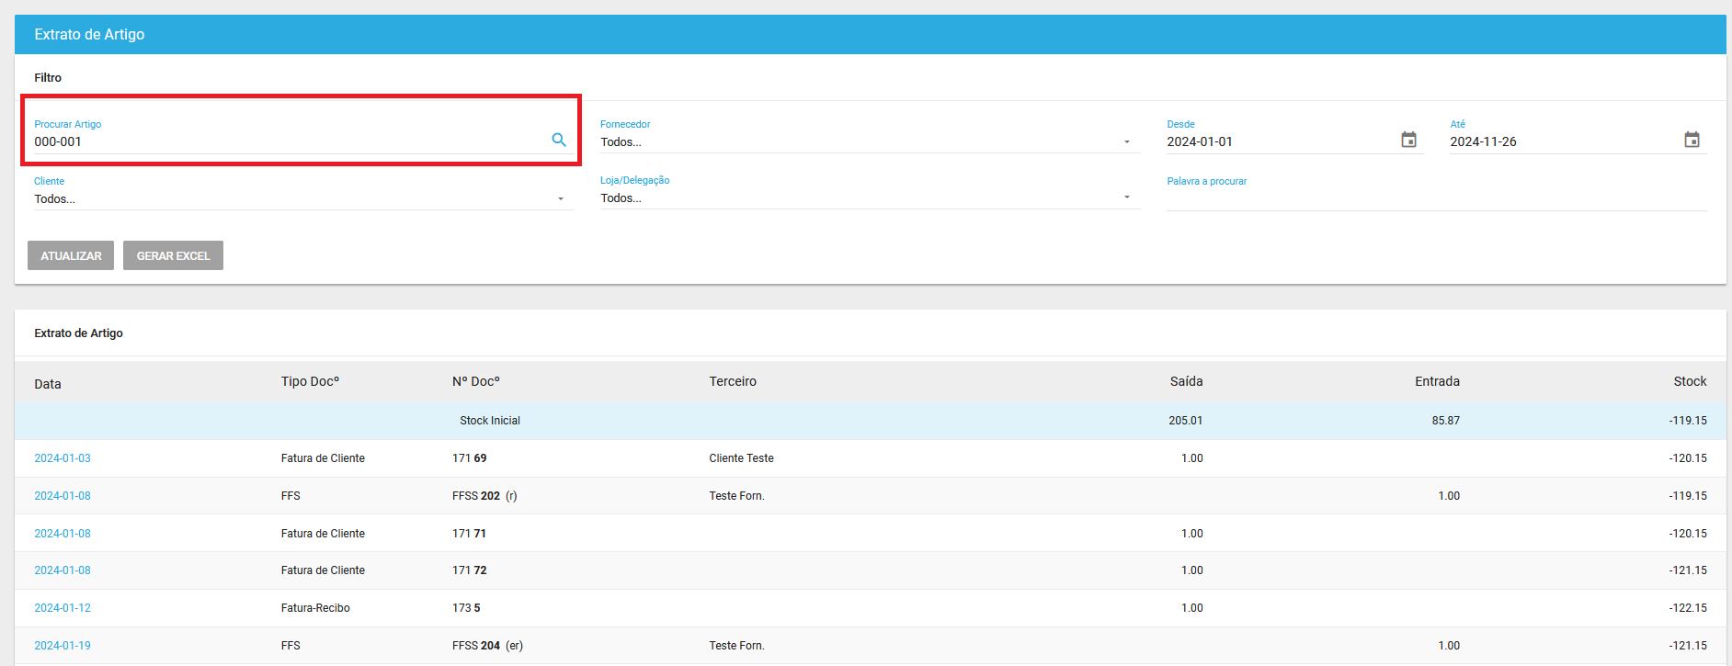Click document number 171 72

470,570
